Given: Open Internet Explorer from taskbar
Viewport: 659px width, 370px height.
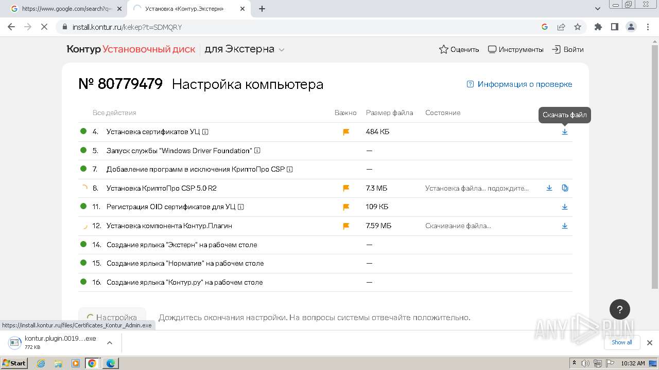Looking at the screenshot, I should [x=41, y=363].
